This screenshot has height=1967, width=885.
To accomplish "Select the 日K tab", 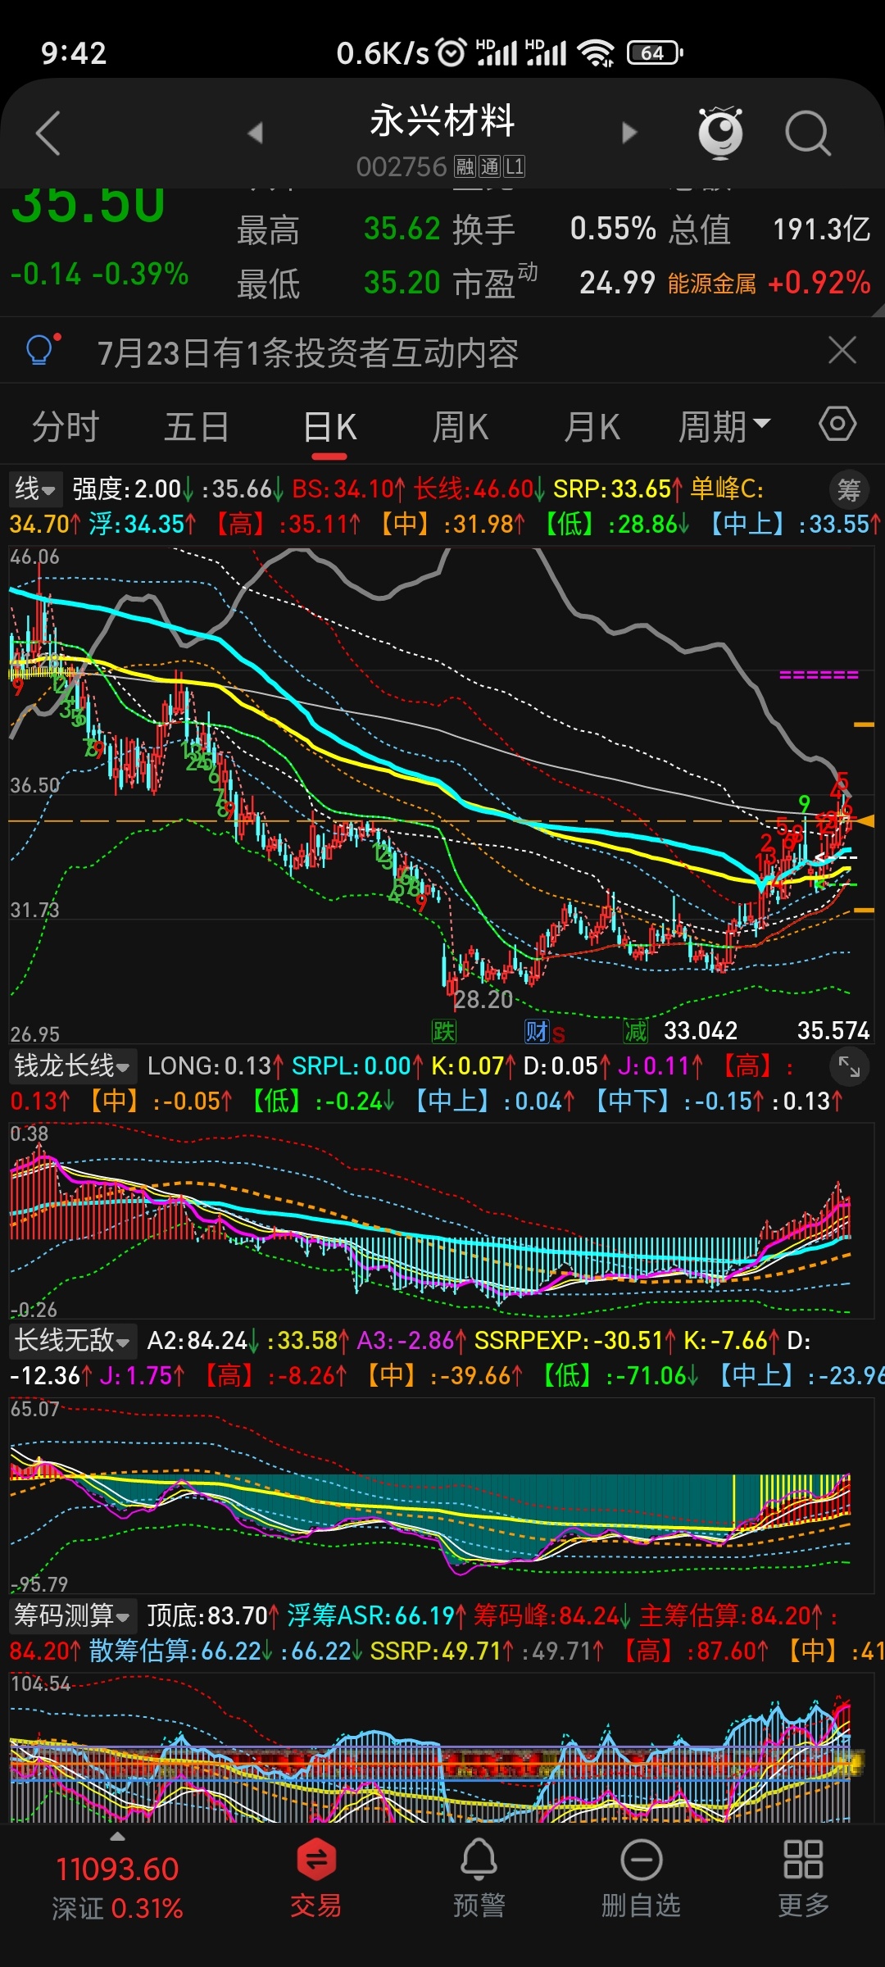I will pyautogui.click(x=330, y=427).
